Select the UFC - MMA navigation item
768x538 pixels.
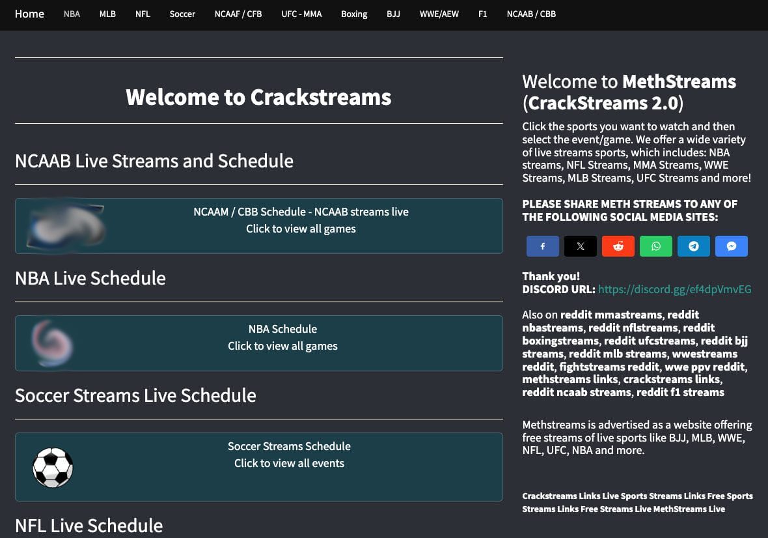tap(301, 14)
